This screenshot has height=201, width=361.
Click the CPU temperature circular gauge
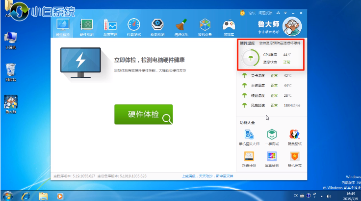point(251,59)
